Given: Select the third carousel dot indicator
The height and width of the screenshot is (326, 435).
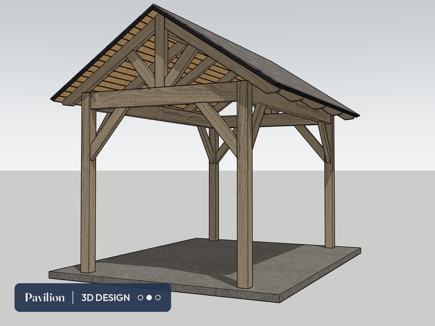Looking at the screenshot, I should coord(158,298).
